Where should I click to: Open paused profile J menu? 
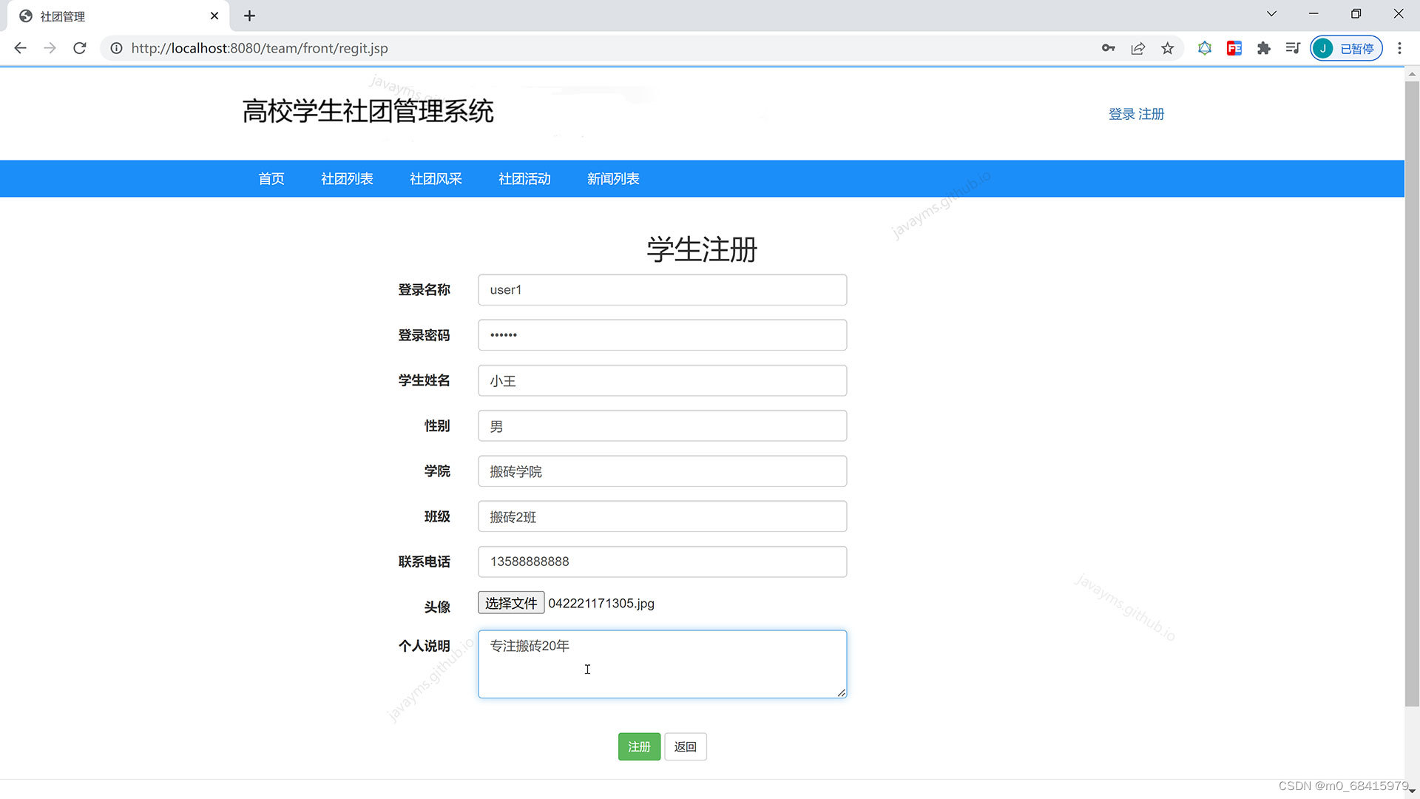1346,48
